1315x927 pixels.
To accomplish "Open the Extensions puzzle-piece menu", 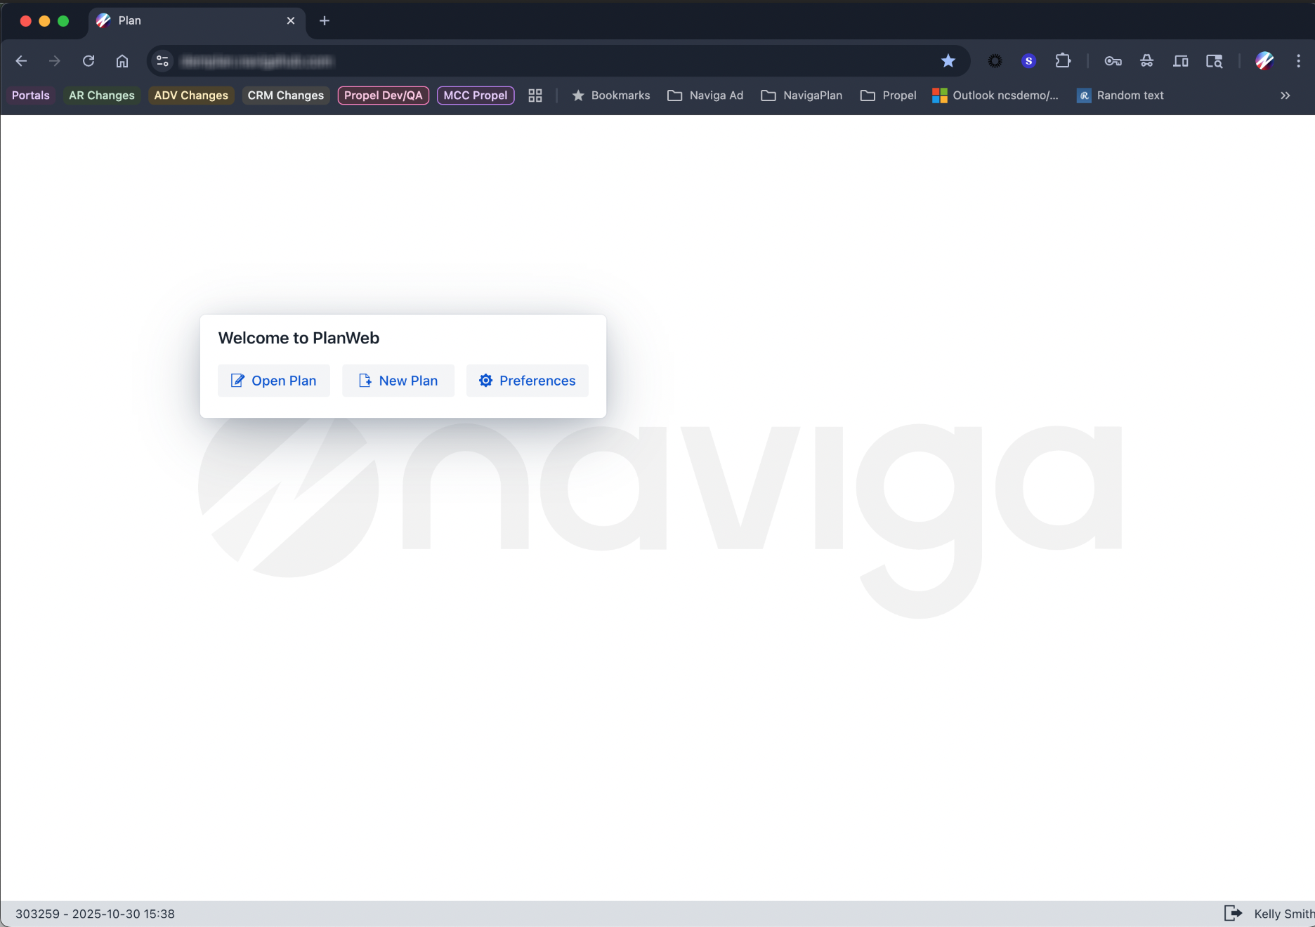I will (1063, 61).
